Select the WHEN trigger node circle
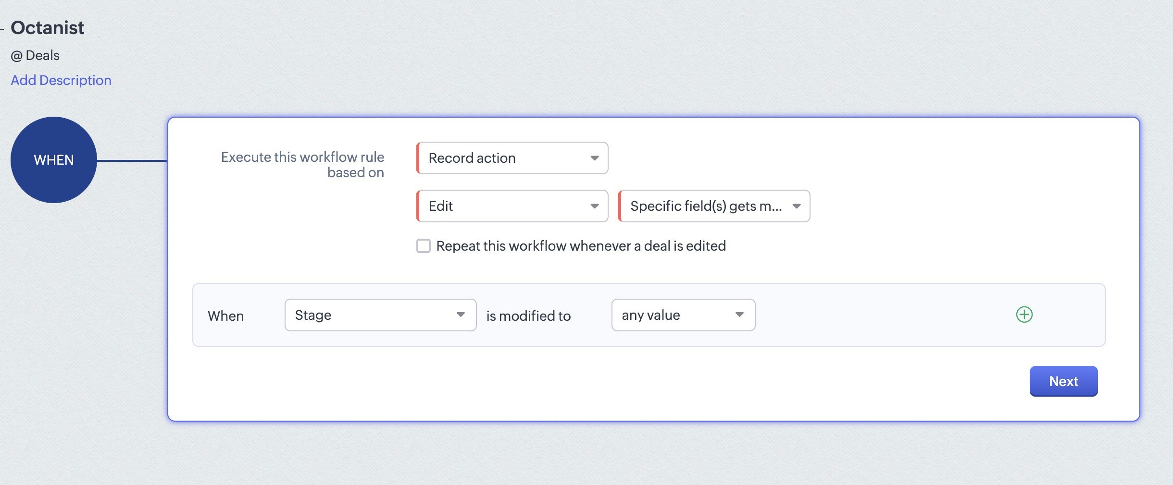This screenshot has width=1173, height=485. pyautogui.click(x=54, y=159)
